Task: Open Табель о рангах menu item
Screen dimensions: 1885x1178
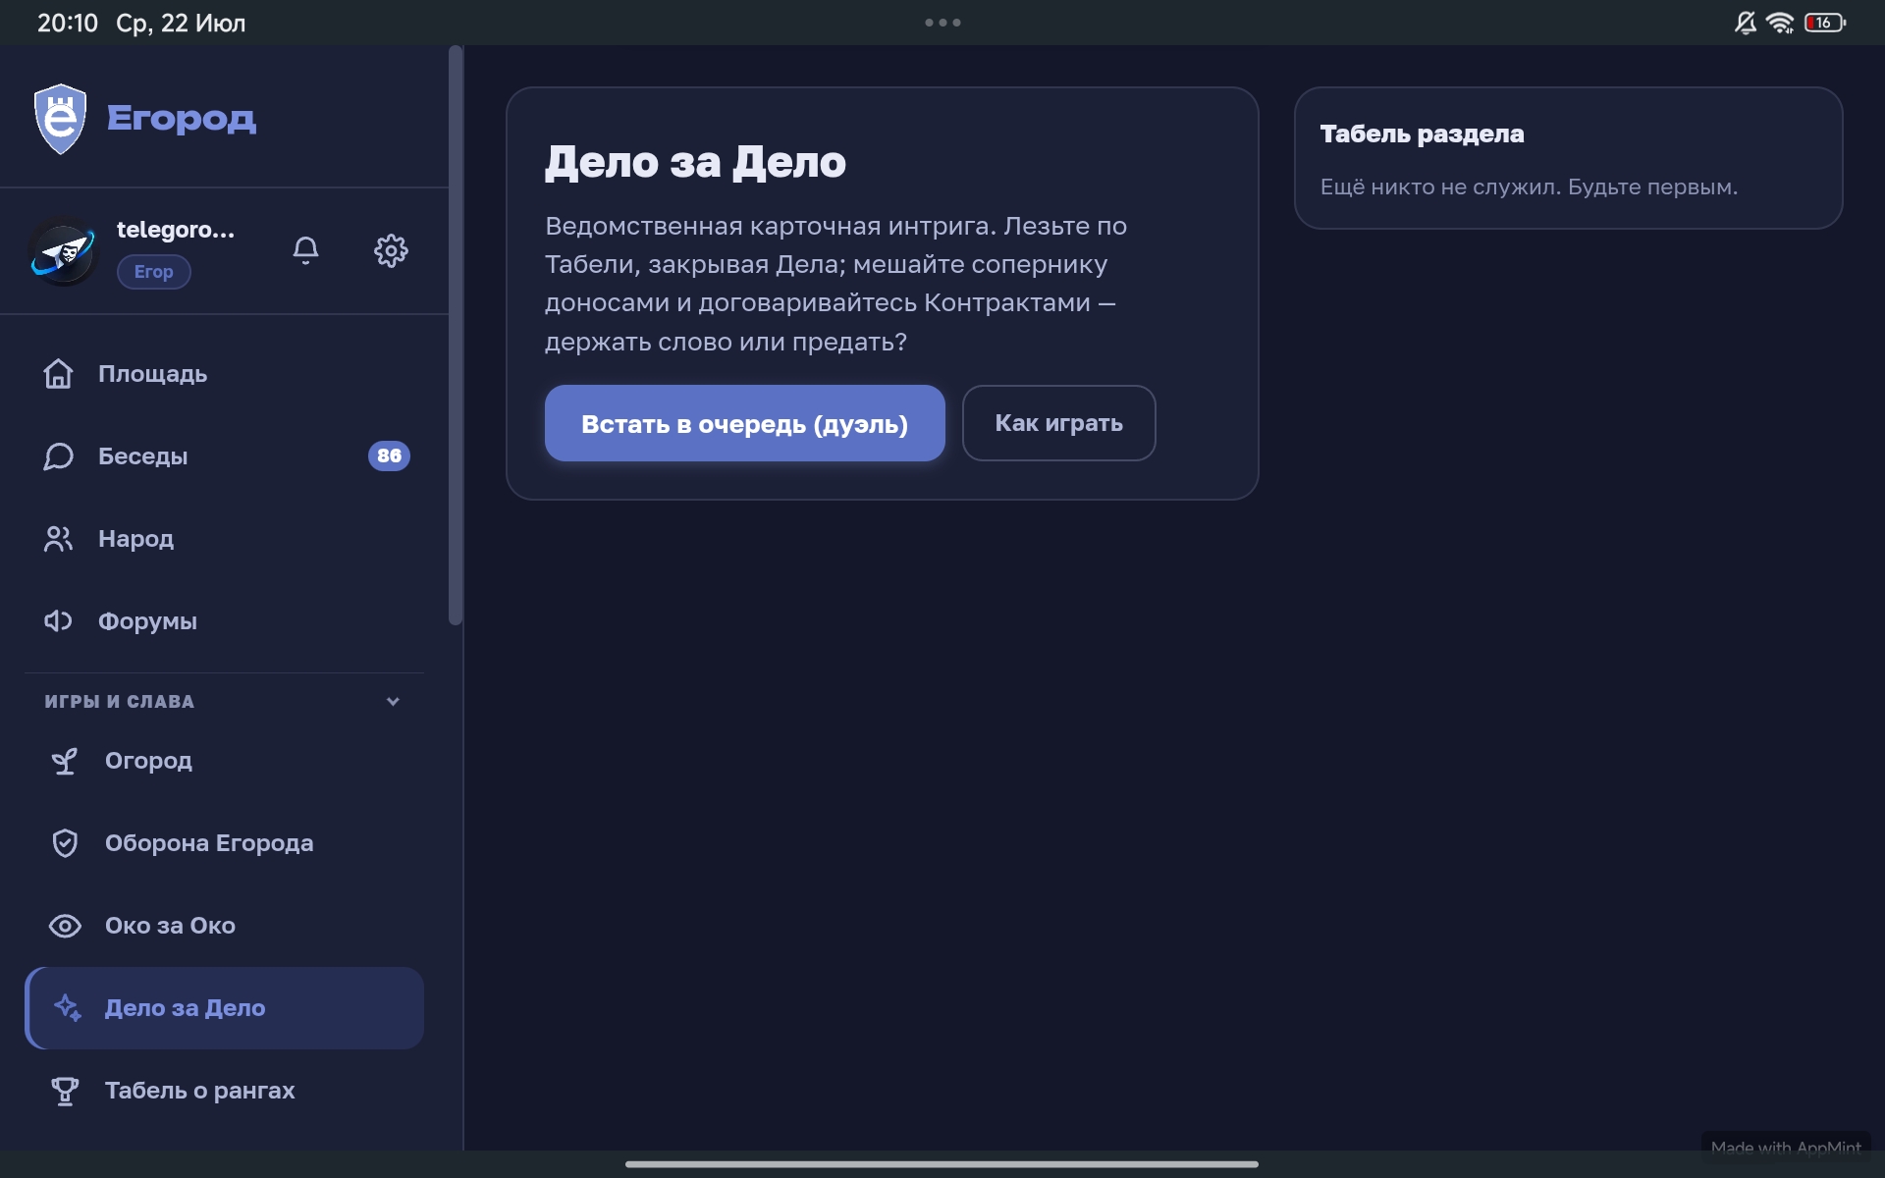Action: (x=225, y=1091)
